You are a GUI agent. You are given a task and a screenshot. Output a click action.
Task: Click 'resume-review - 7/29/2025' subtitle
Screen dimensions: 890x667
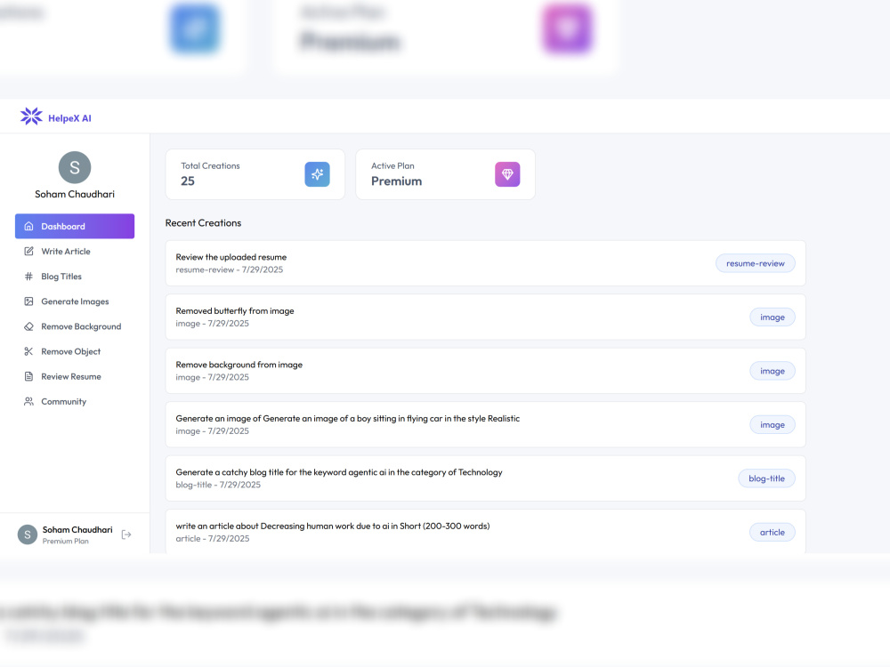[x=230, y=270]
